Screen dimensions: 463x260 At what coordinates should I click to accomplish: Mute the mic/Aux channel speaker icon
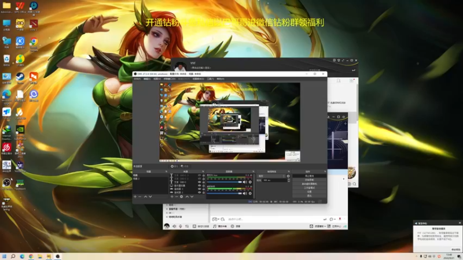tap(244, 182)
